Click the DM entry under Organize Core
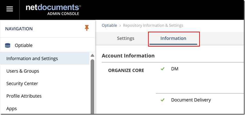Screen dimensions: 245x115 [174, 69]
